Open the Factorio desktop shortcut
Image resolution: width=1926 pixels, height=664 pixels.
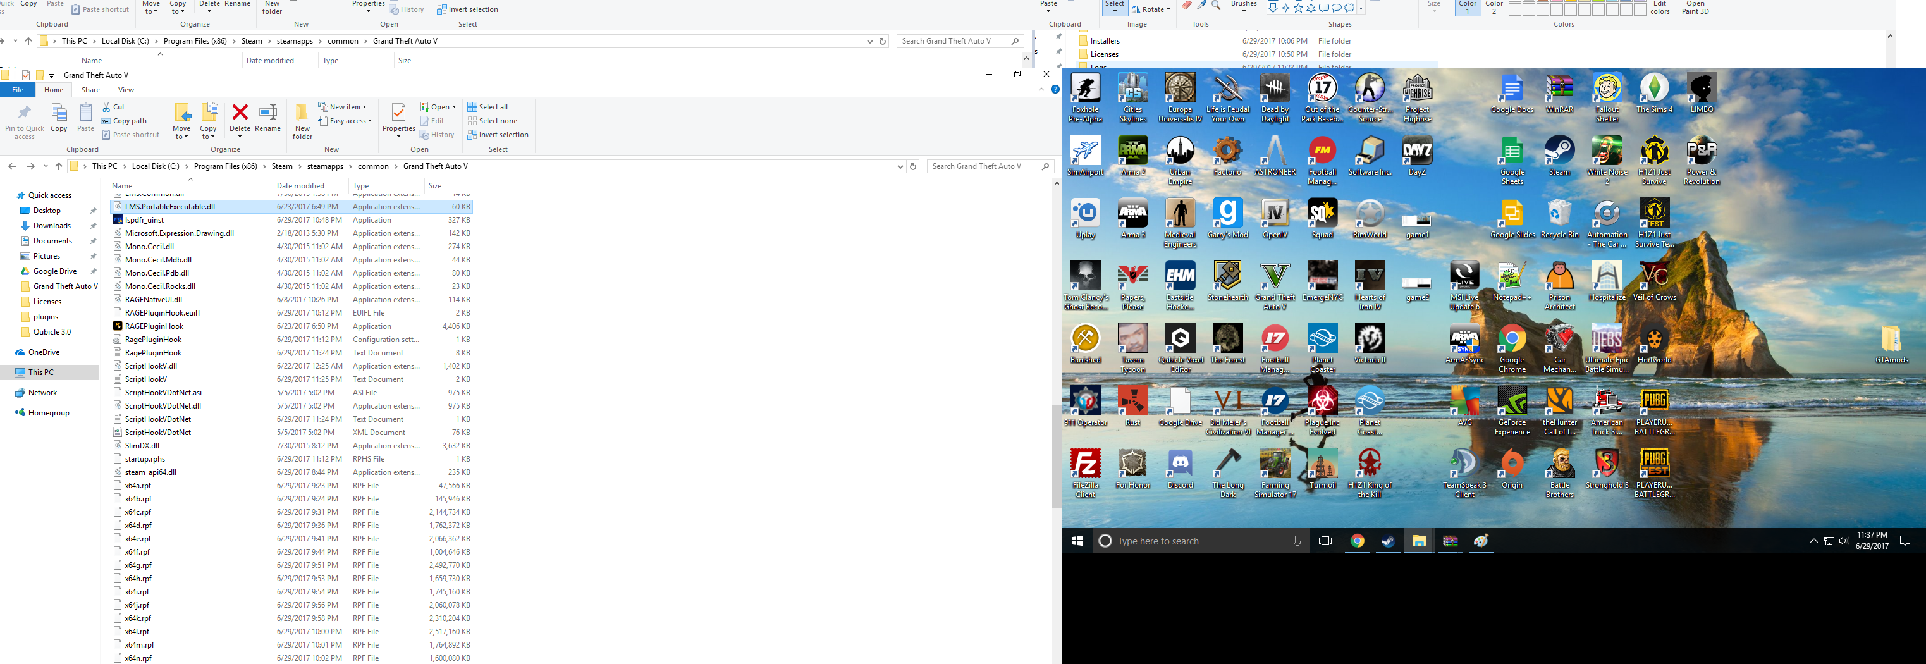point(1228,156)
